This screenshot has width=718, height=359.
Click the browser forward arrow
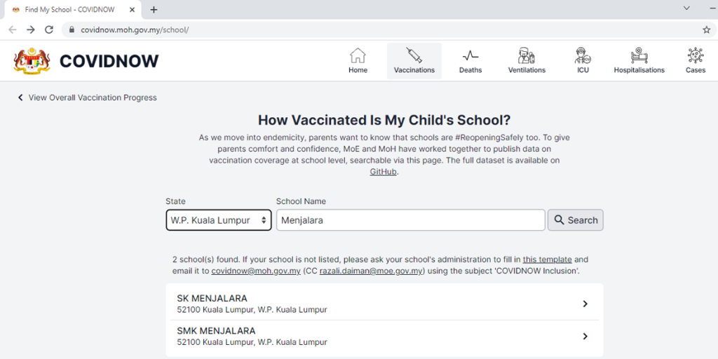[31, 29]
